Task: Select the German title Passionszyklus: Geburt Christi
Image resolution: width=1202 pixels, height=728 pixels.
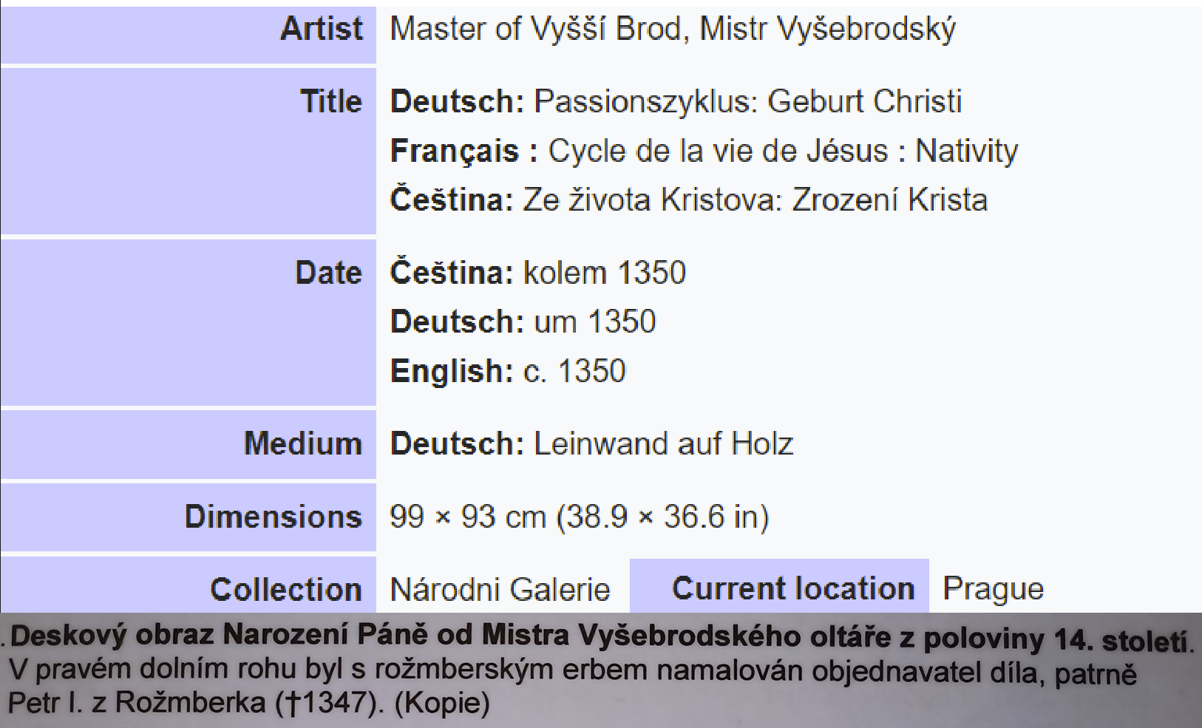Action: [x=748, y=101]
